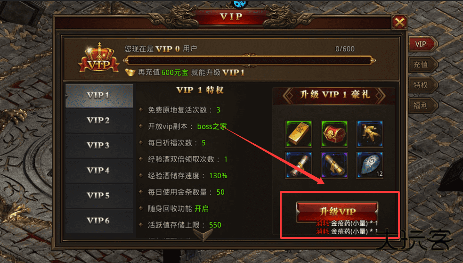Select the VIP 4 level tab
The image size is (463, 263).
pos(99,171)
